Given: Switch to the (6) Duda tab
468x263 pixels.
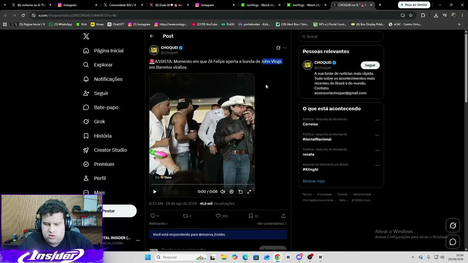Looking at the screenshot, I should click(x=169, y=5).
